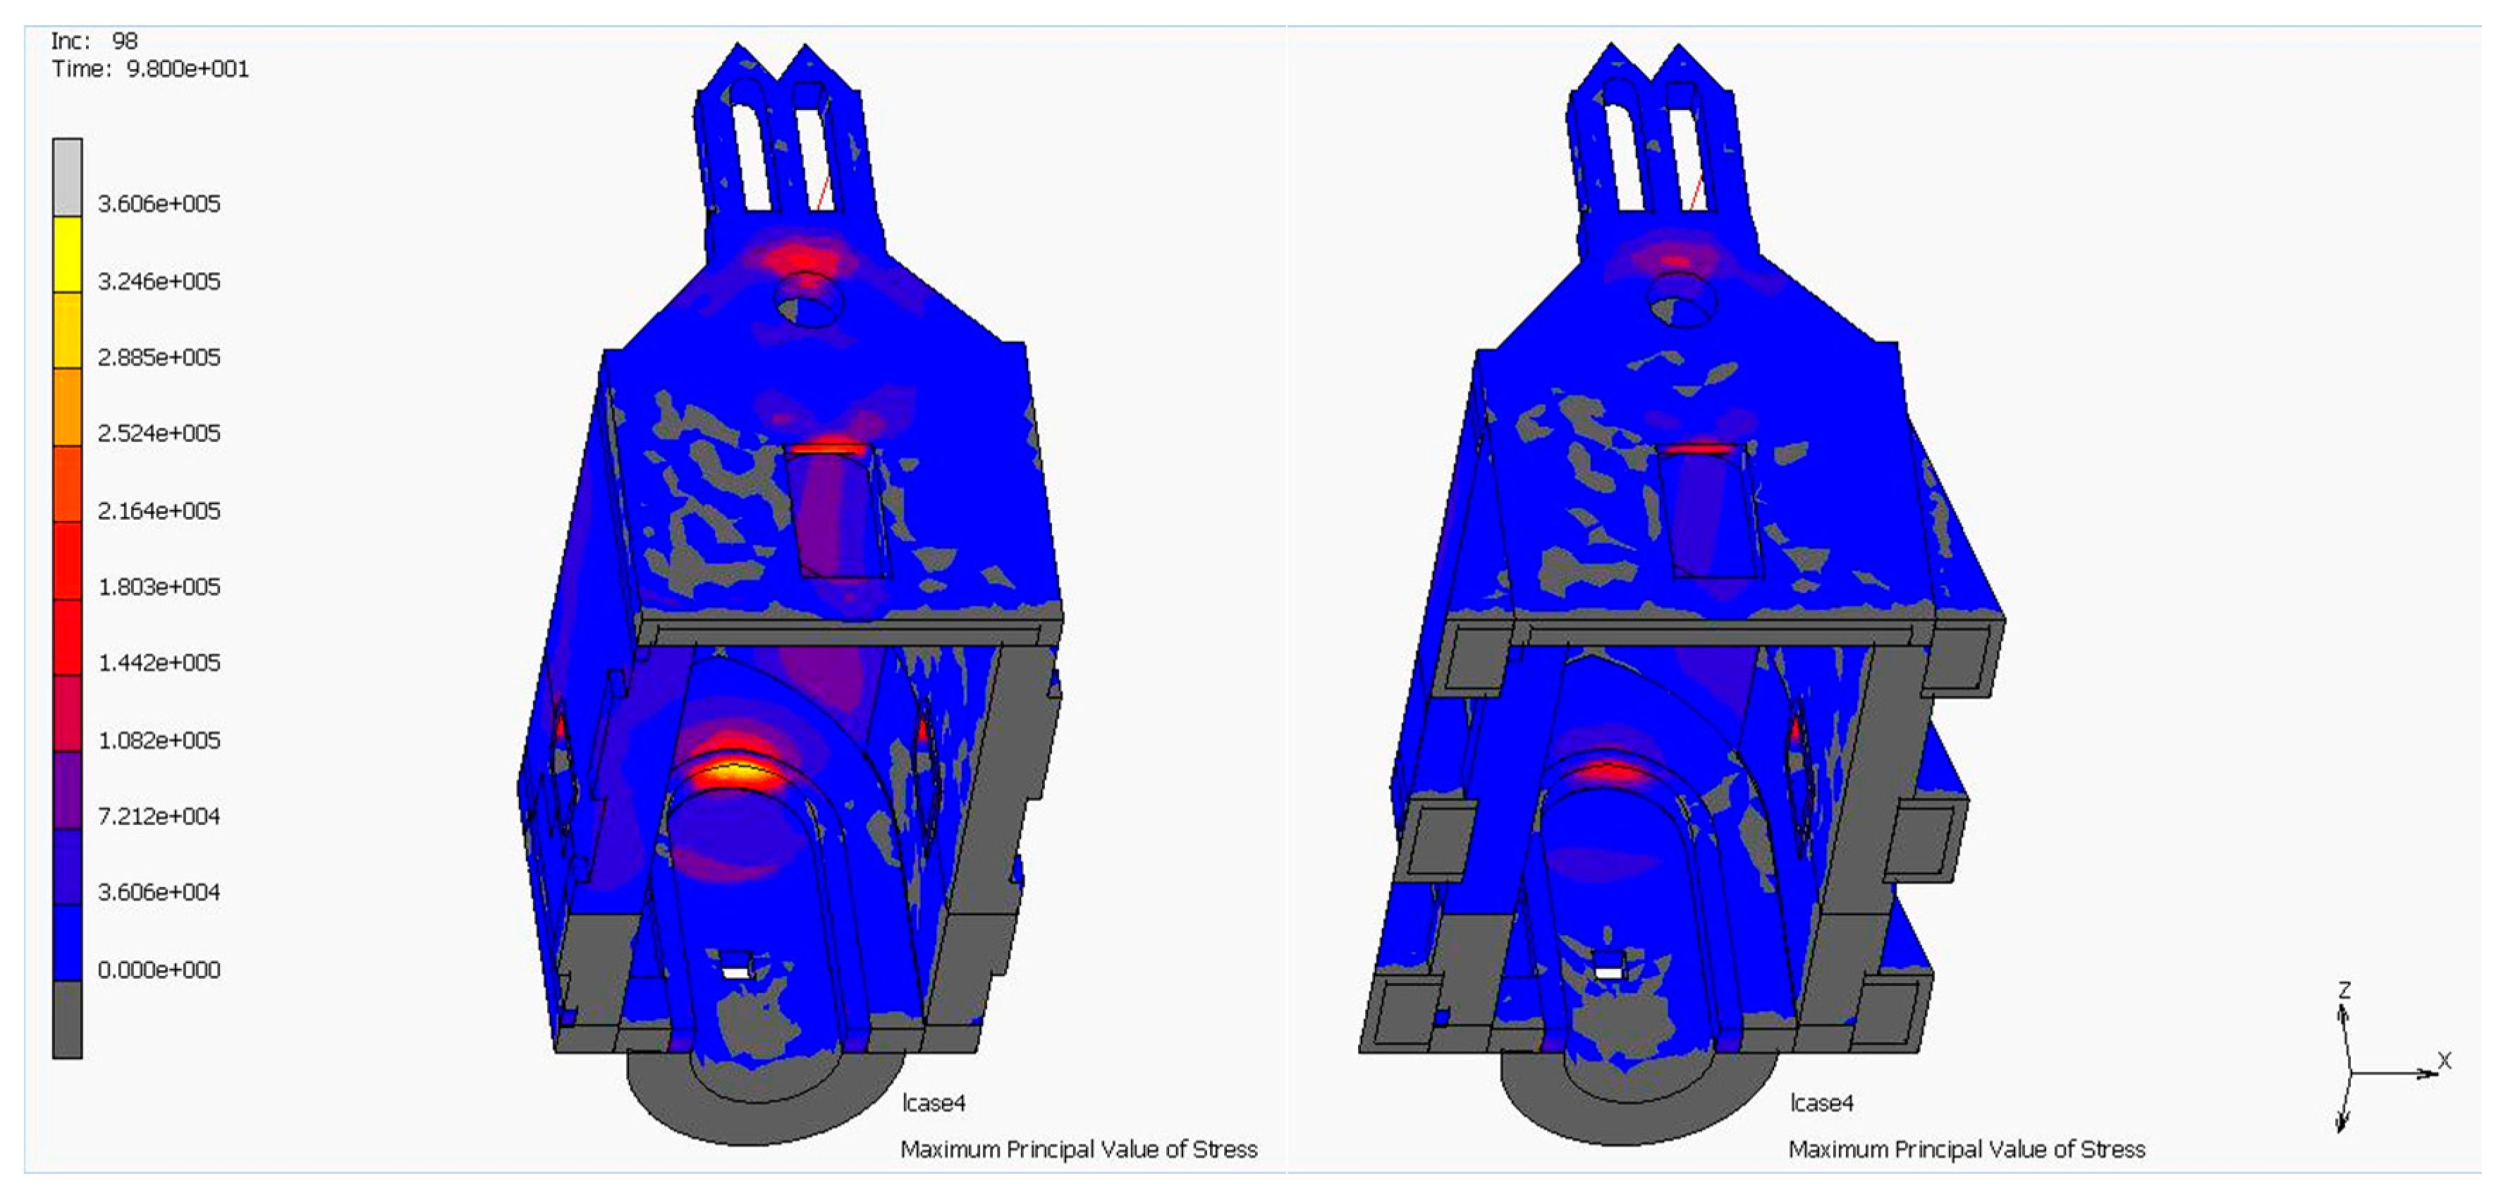Click the Inc: 98 increment text
The height and width of the screenshot is (1203, 2508).
[94, 41]
